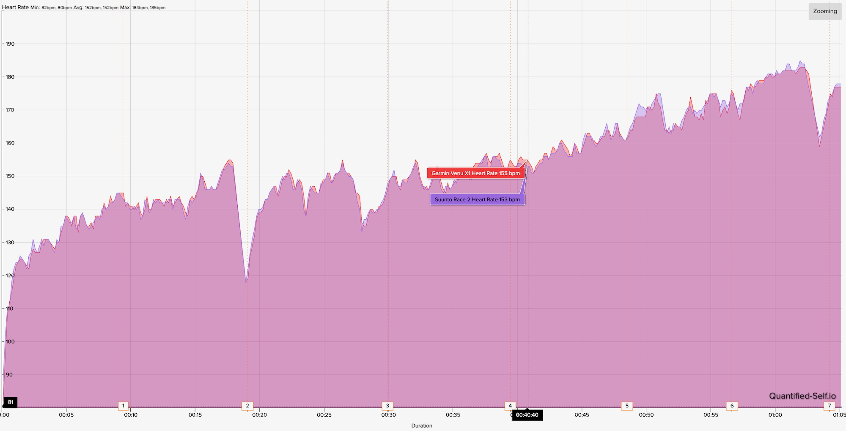This screenshot has height=431, width=846.
Task: Click the 170 y-axis label
Action: click(x=10, y=110)
